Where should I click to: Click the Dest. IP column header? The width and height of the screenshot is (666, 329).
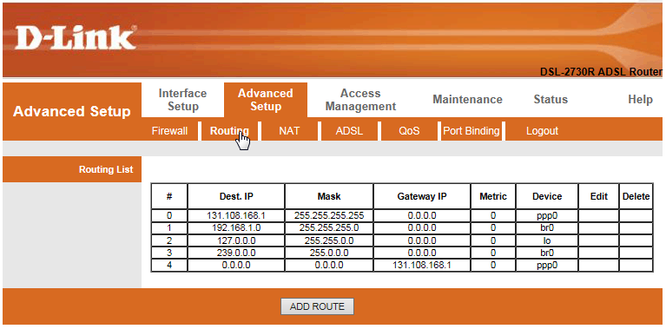236,196
